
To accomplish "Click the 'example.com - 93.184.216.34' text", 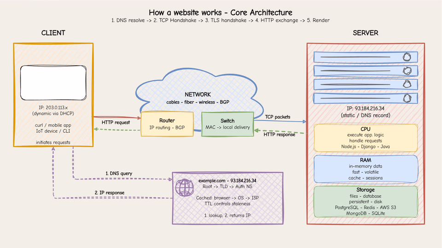I will [227, 180].
